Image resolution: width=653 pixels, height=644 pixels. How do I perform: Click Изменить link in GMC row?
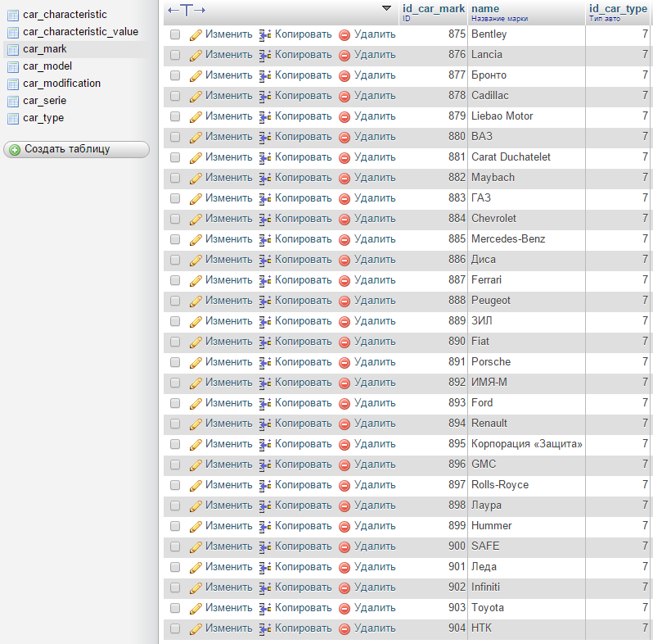coord(228,465)
